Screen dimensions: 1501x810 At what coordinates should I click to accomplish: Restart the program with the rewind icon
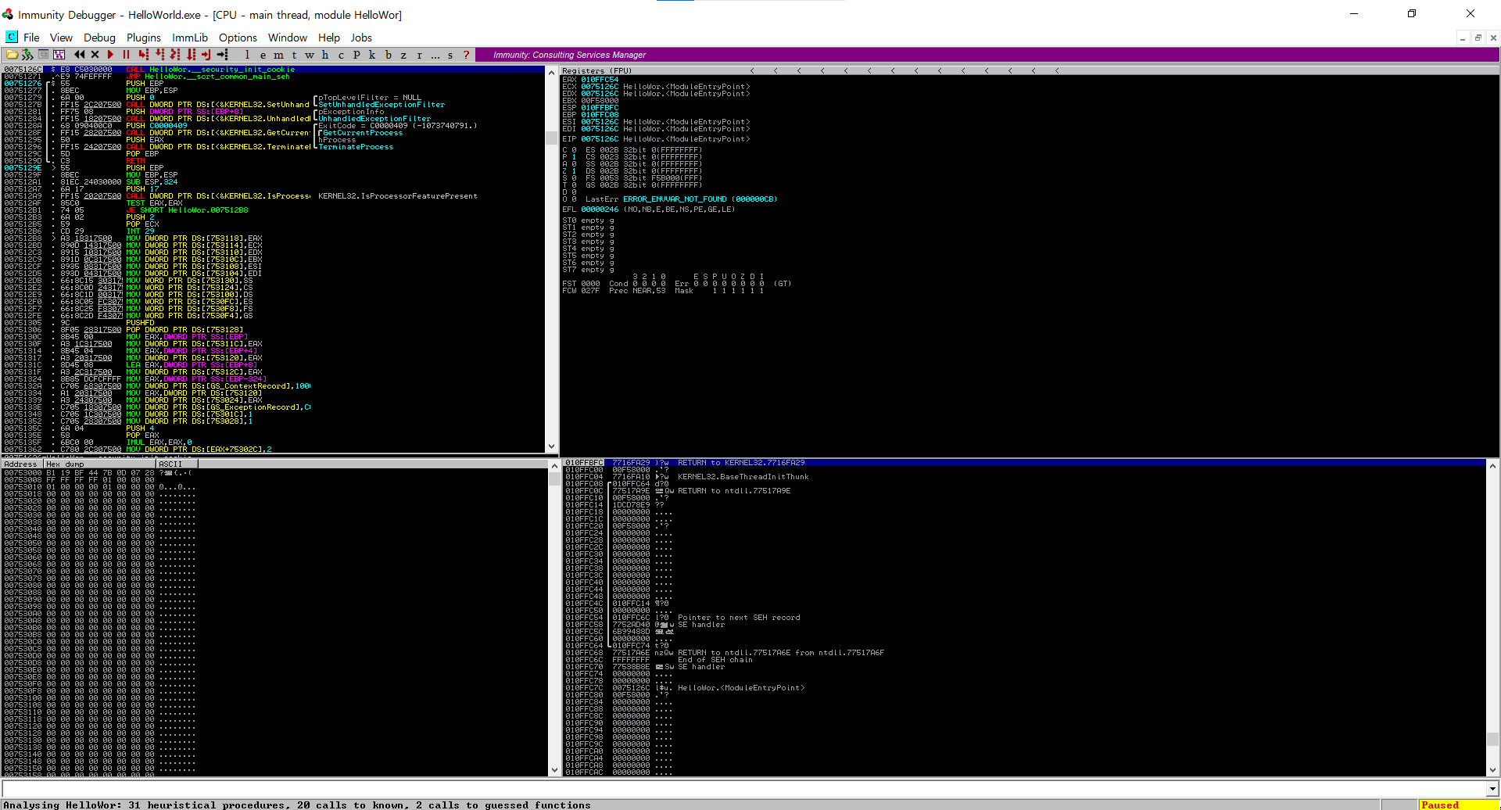tap(79, 55)
